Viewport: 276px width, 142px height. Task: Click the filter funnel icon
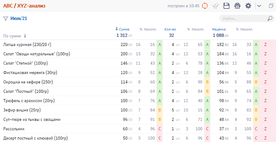(x=5, y=19)
